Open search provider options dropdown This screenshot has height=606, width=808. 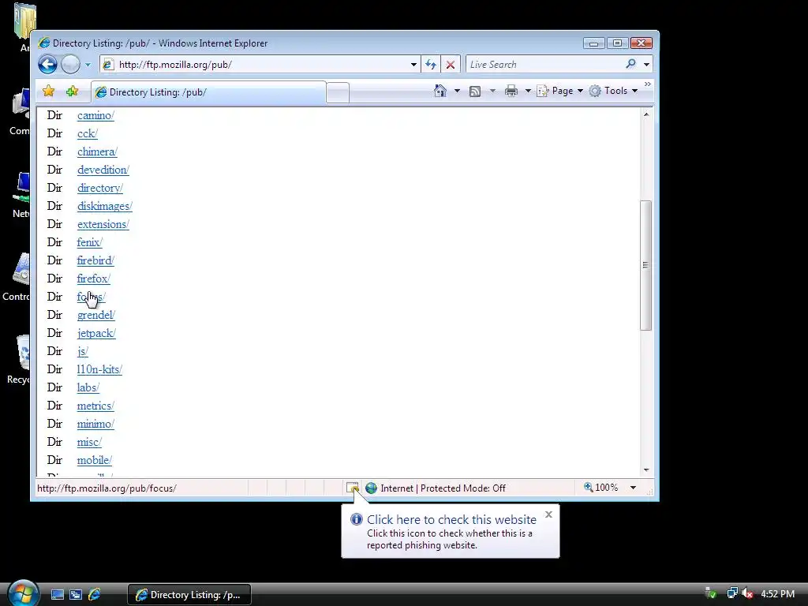click(x=647, y=65)
